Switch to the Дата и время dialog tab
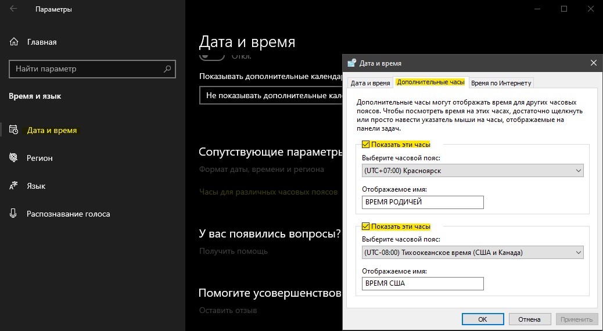This screenshot has width=603, height=331. (370, 83)
